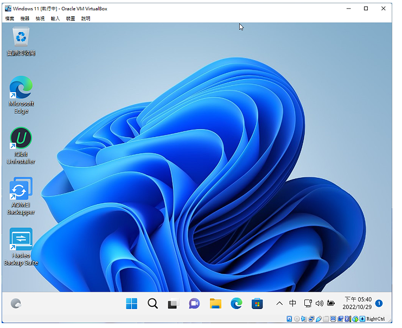402x328 pixels.
Task: Open the 檢視 menu
Action: tap(40, 18)
